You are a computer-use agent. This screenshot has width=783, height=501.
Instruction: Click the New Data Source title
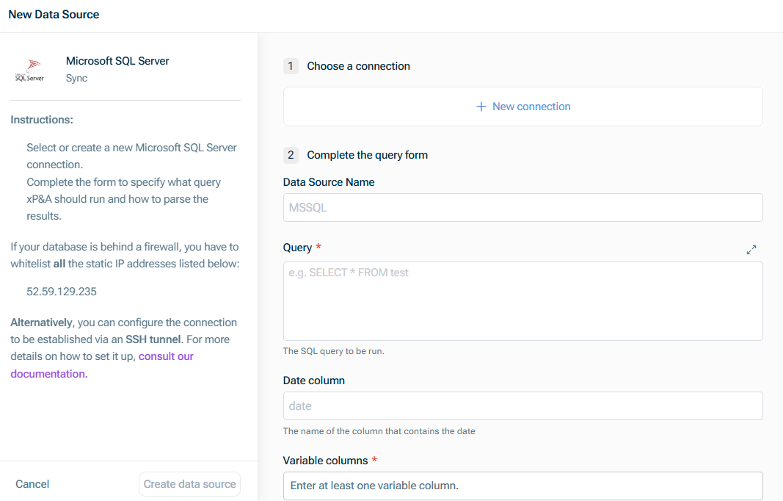point(54,14)
